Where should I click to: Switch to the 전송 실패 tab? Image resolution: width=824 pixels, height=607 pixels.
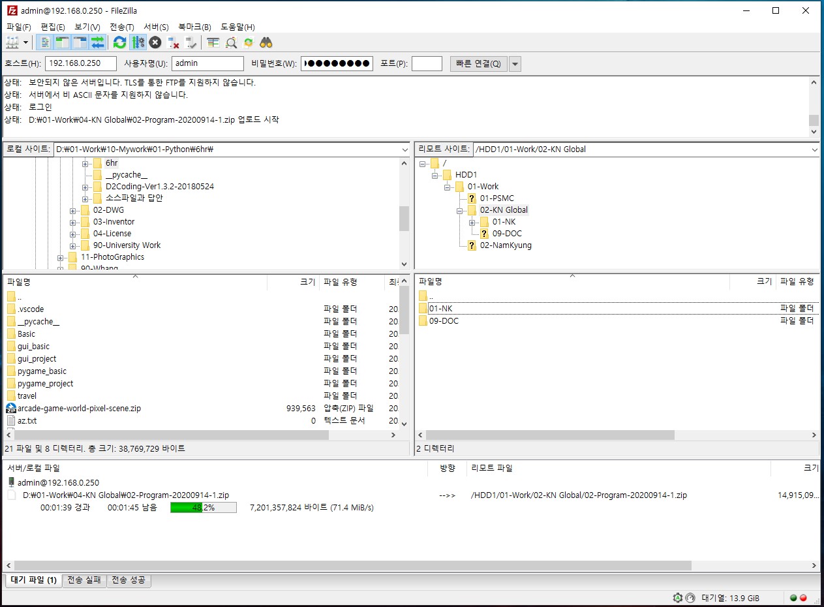coord(84,580)
